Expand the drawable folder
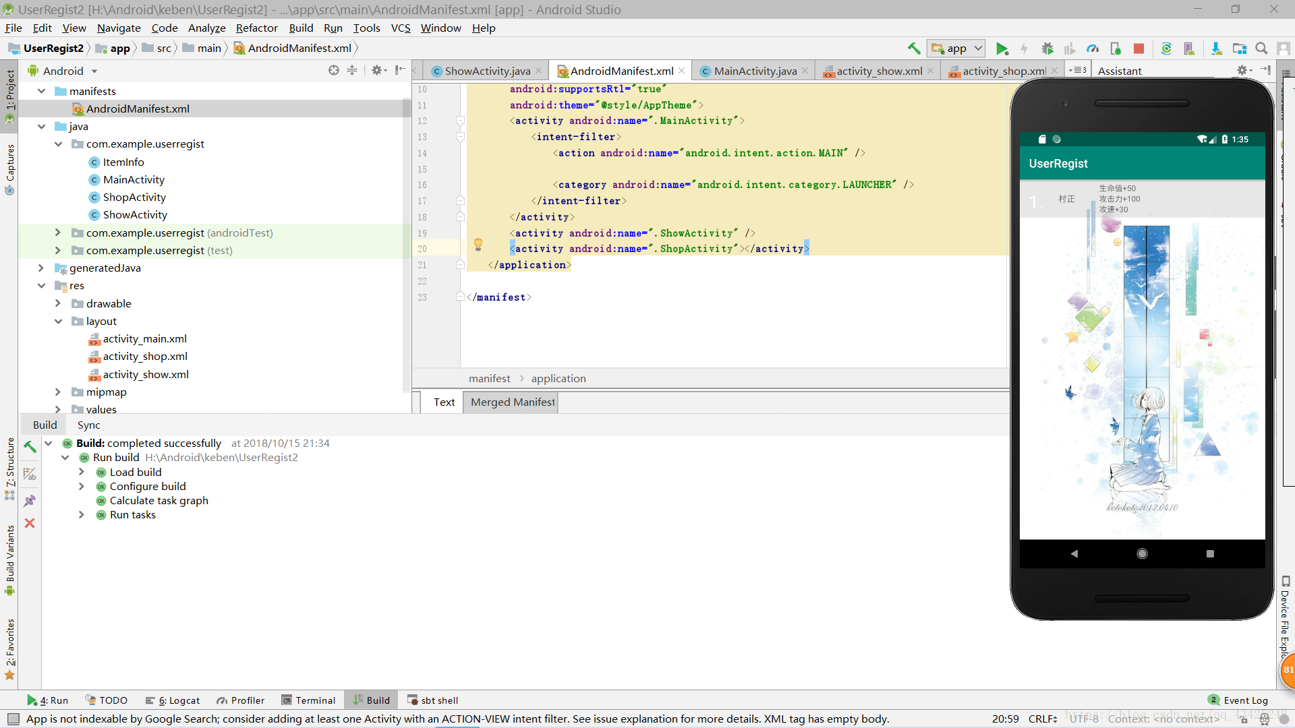Viewport: 1295px width, 728px height. pyautogui.click(x=58, y=303)
